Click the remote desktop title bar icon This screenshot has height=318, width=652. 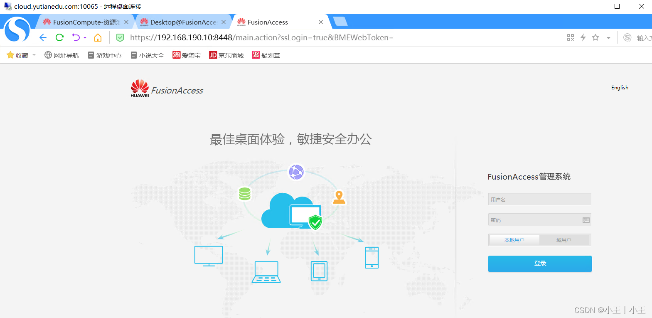tap(7, 6)
